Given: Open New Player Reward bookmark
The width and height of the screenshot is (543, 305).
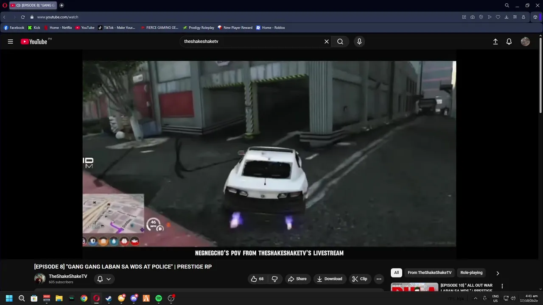Looking at the screenshot, I should point(235,28).
